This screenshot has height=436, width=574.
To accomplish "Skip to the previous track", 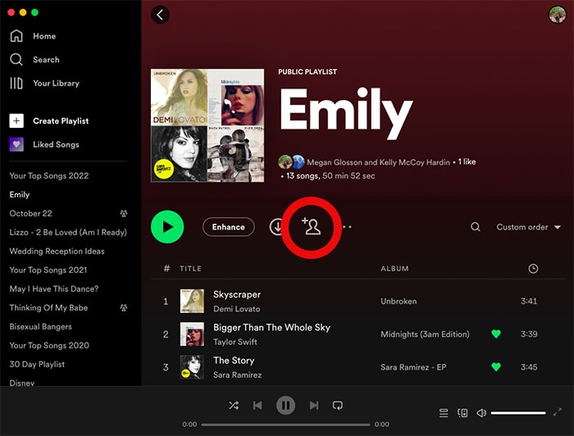I will tap(257, 406).
